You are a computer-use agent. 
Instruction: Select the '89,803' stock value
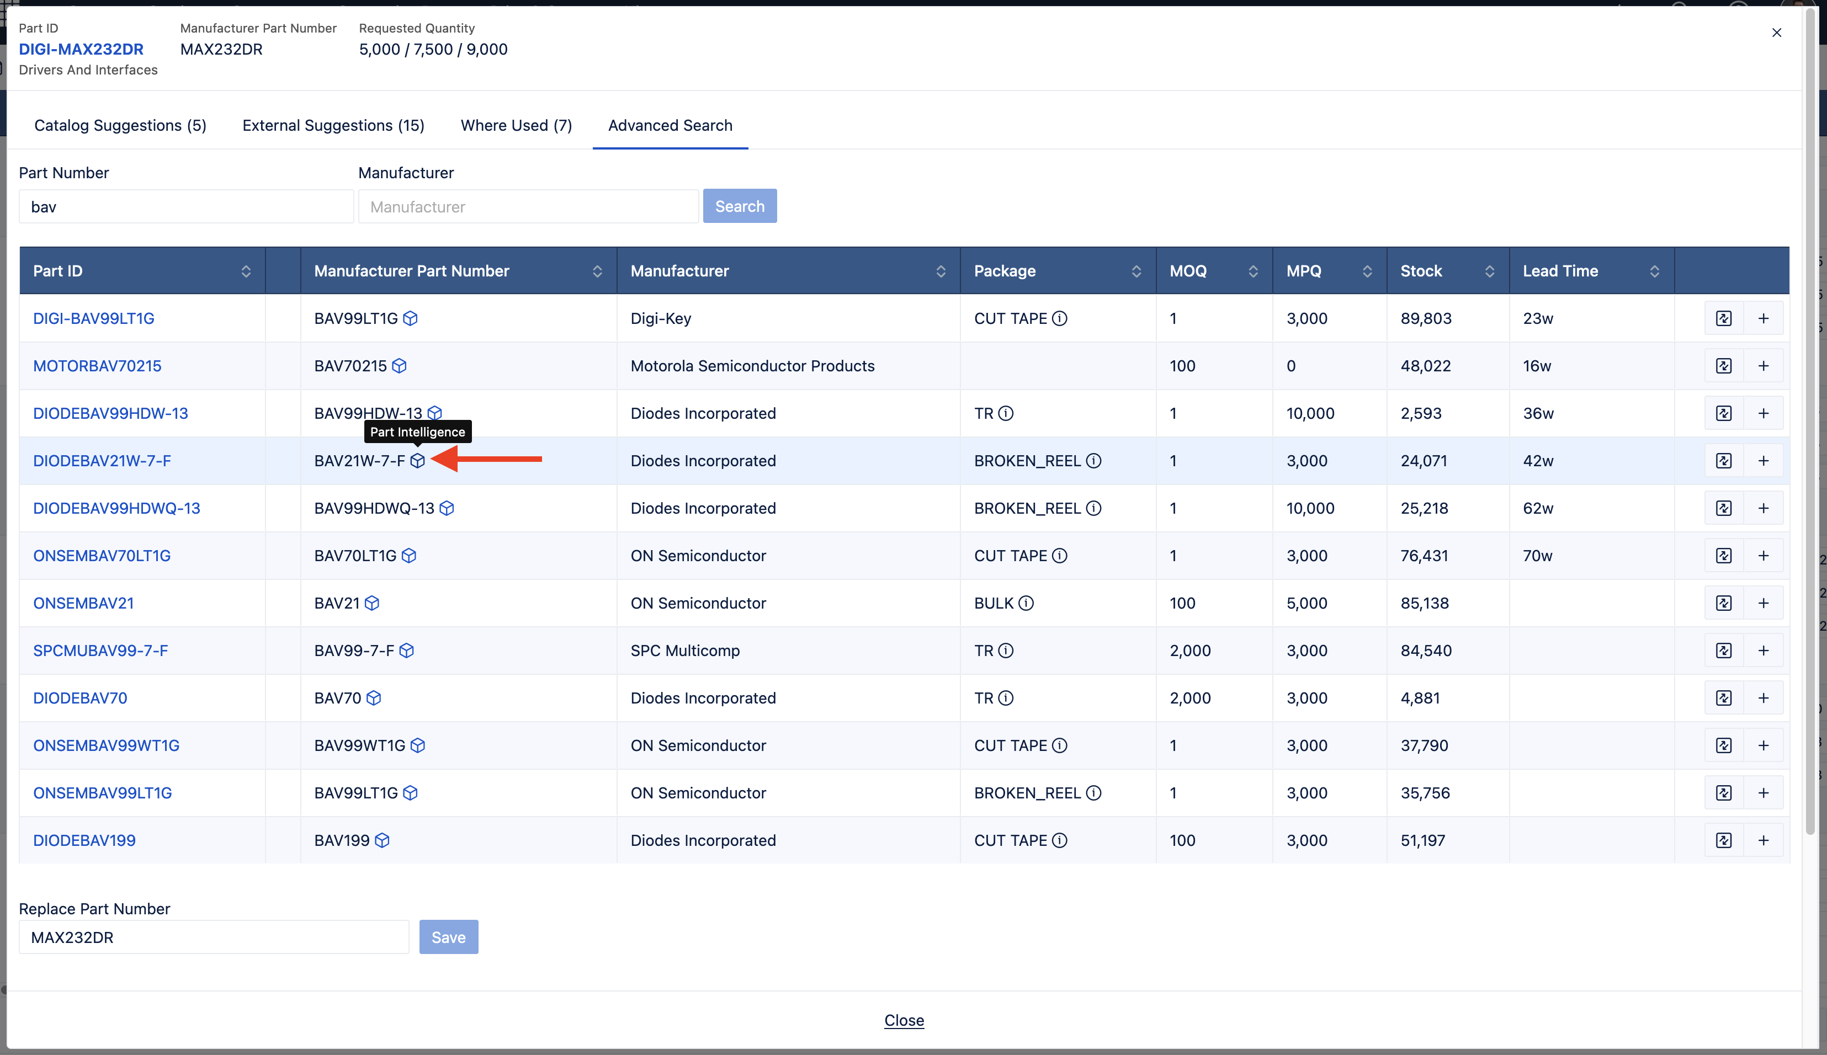coord(1426,318)
